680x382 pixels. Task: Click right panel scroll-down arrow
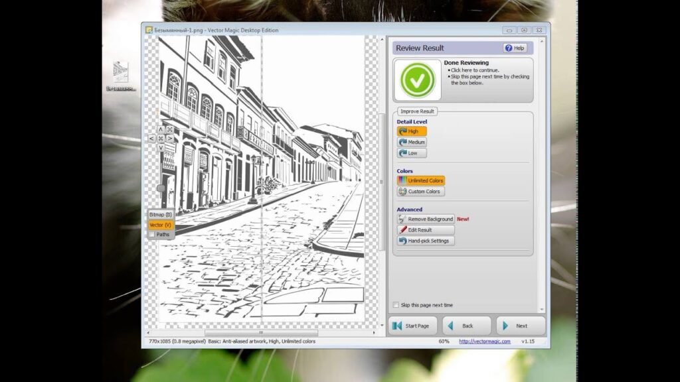tap(542, 309)
